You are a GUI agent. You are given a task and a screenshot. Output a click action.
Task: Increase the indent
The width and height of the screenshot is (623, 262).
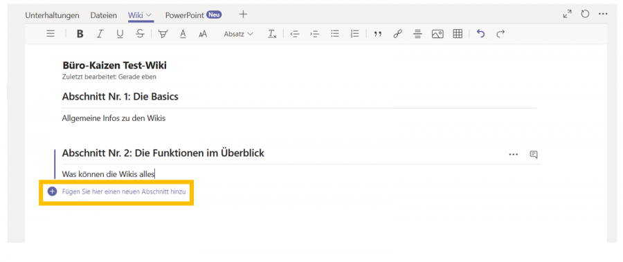click(315, 34)
